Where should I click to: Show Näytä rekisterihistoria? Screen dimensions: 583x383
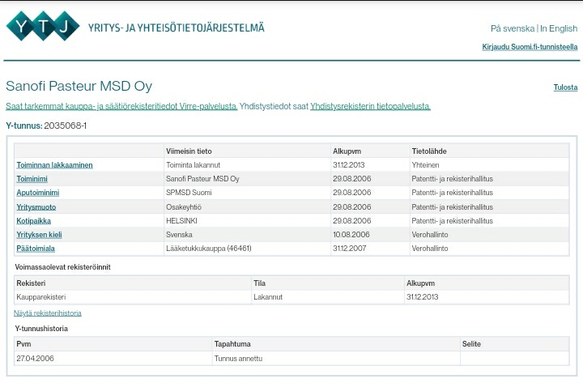[48, 313]
